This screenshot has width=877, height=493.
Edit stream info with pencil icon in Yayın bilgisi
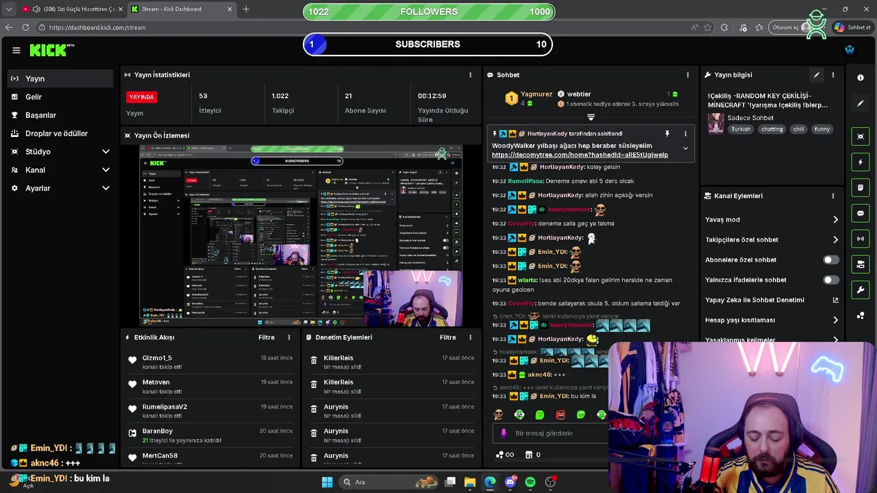(x=816, y=75)
